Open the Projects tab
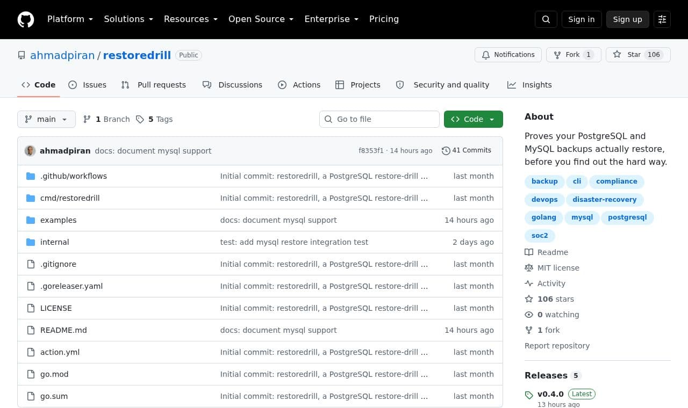 357,85
